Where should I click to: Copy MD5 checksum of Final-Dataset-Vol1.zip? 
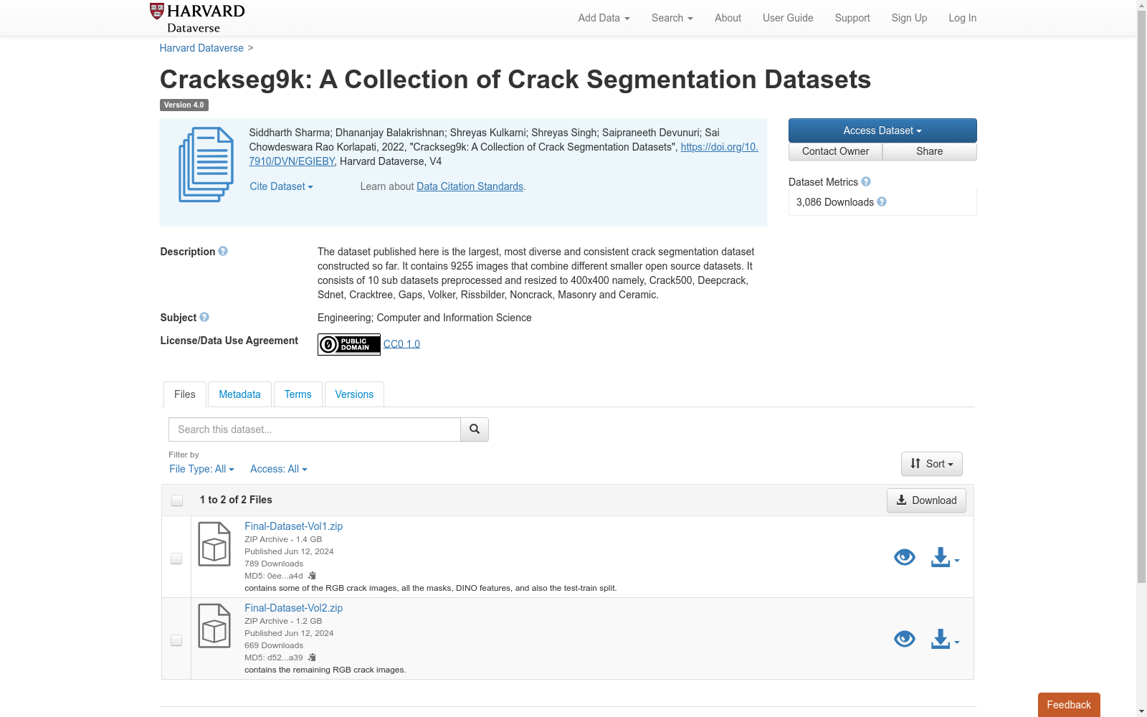pyautogui.click(x=312, y=576)
